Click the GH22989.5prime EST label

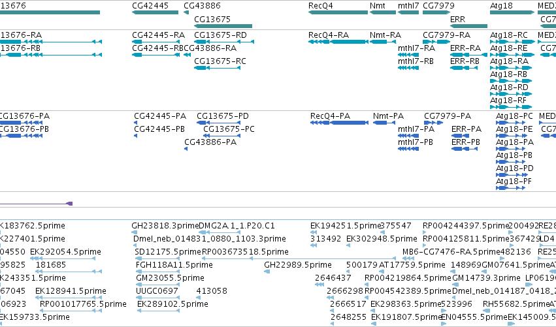298,265
